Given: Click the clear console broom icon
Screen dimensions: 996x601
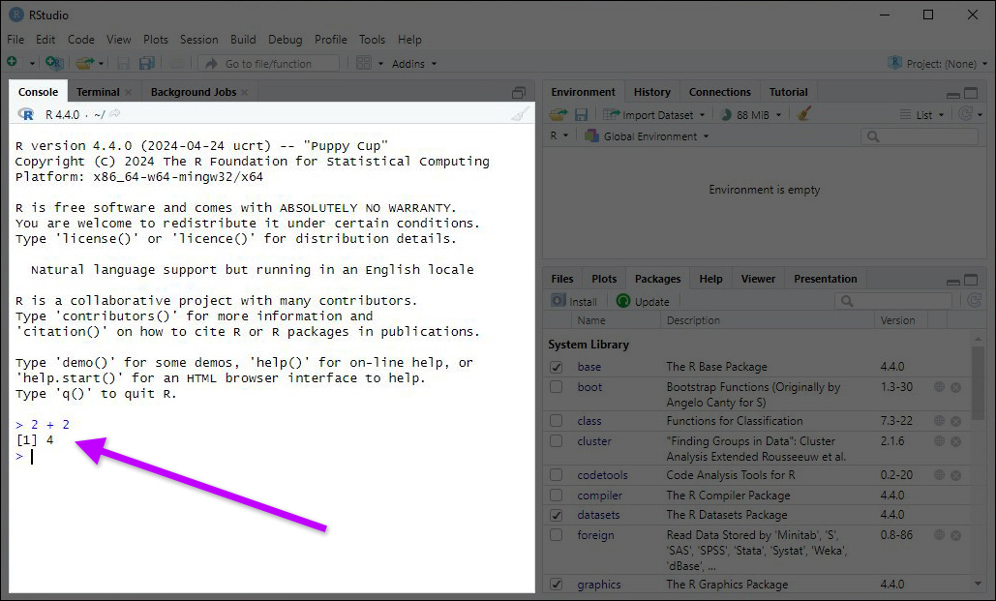Looking at the screenshot, I should (x=521, y=114).
